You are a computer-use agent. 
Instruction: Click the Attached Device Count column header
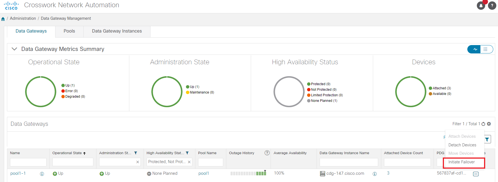click(x=404, y=153)
